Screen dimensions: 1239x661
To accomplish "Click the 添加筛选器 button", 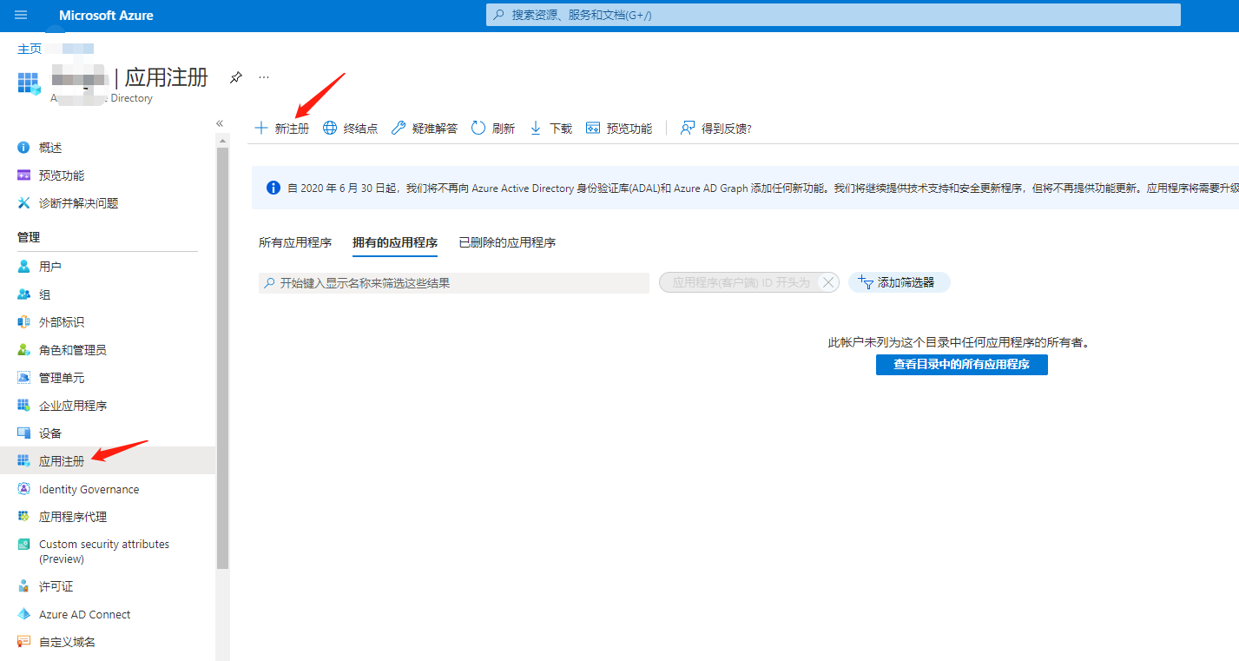I will [899, 282].
